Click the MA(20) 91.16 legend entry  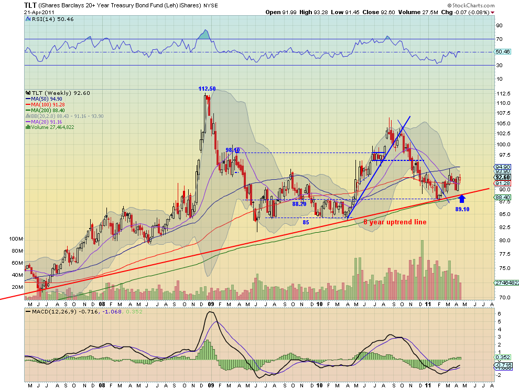coord(46,122)
